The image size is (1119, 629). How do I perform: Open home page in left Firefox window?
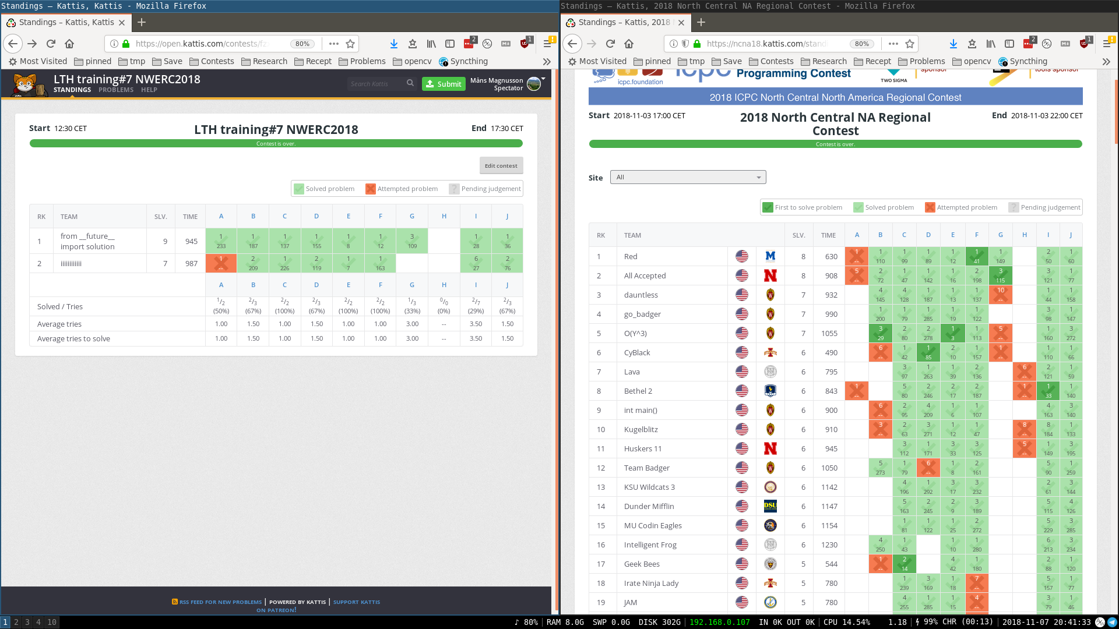(69, 44)
